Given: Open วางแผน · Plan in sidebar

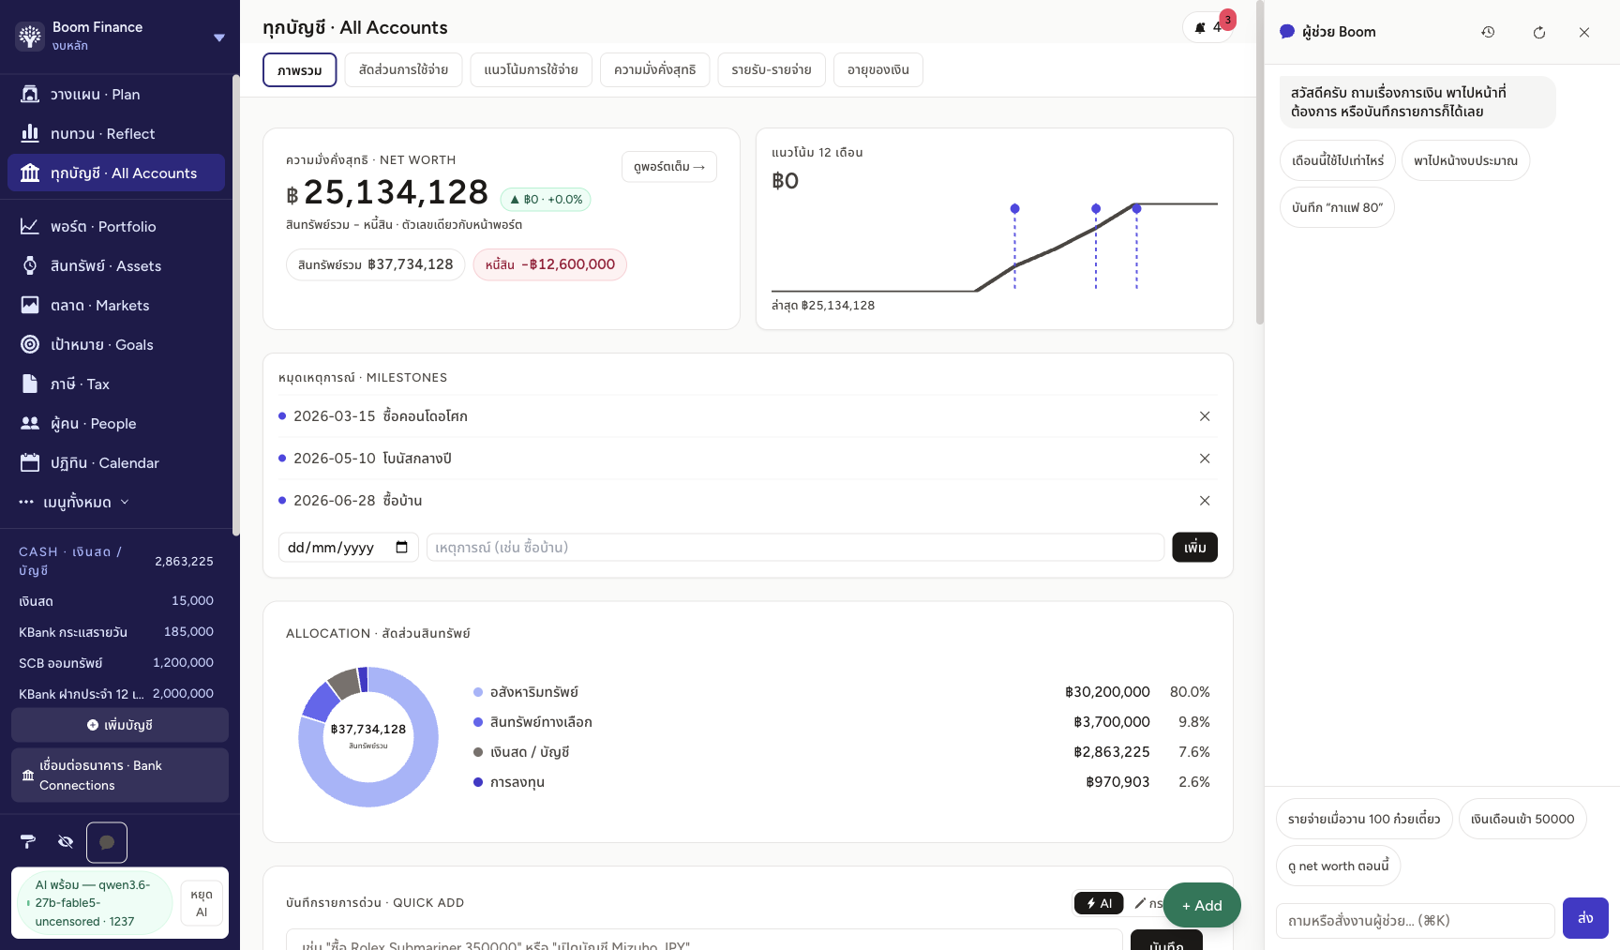Looking at the screenshot, I should coord(116,94).
